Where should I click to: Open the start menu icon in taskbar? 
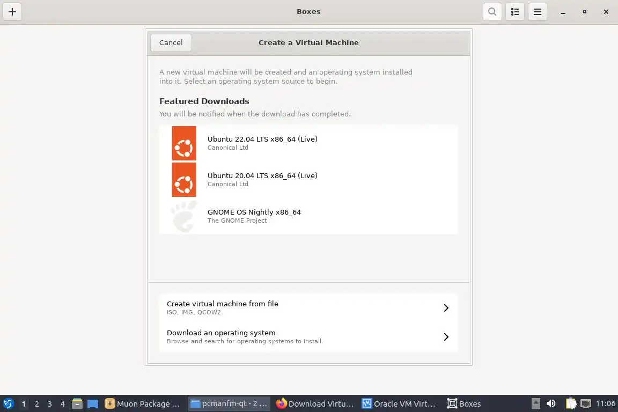(9, 404)
